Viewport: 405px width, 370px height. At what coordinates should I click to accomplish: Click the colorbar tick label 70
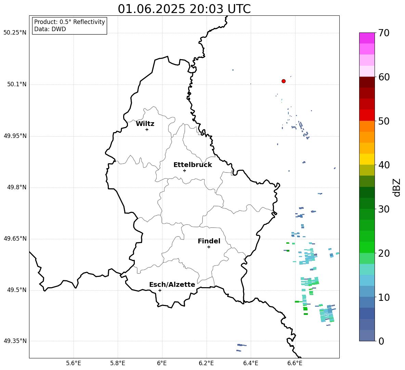pyautogui.click(x=384, y=33)
